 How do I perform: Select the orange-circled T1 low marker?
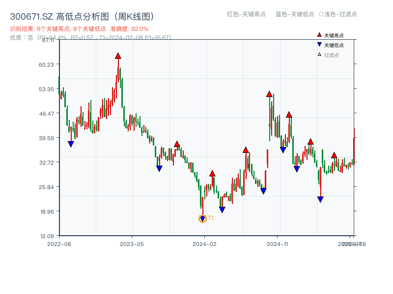[x=202, y=219]
